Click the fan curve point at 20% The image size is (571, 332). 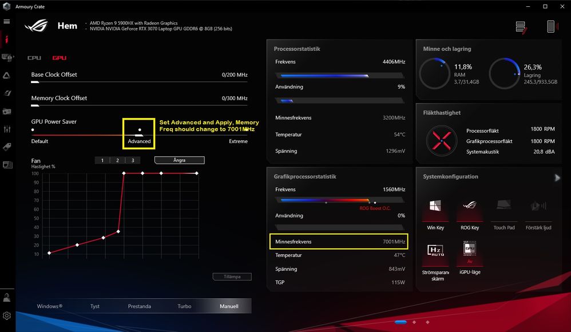click(77, 245)
